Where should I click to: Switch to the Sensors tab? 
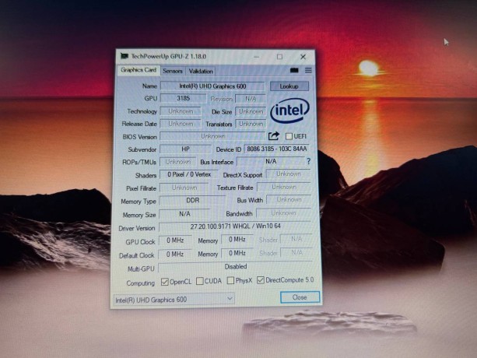[173, 71]
